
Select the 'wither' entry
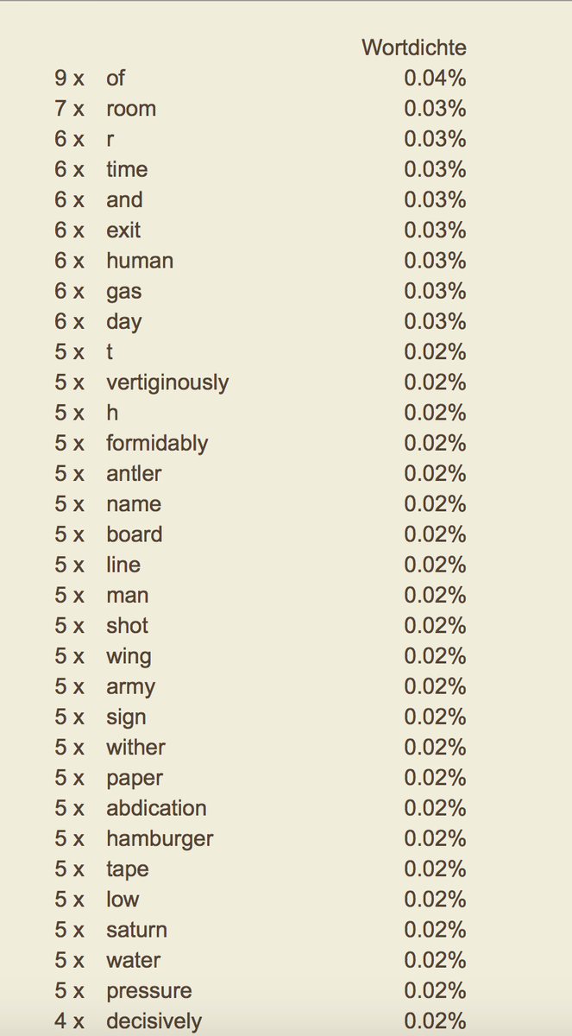[135, 748]
